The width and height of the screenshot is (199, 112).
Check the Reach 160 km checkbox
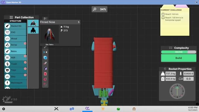pos(163,14)
